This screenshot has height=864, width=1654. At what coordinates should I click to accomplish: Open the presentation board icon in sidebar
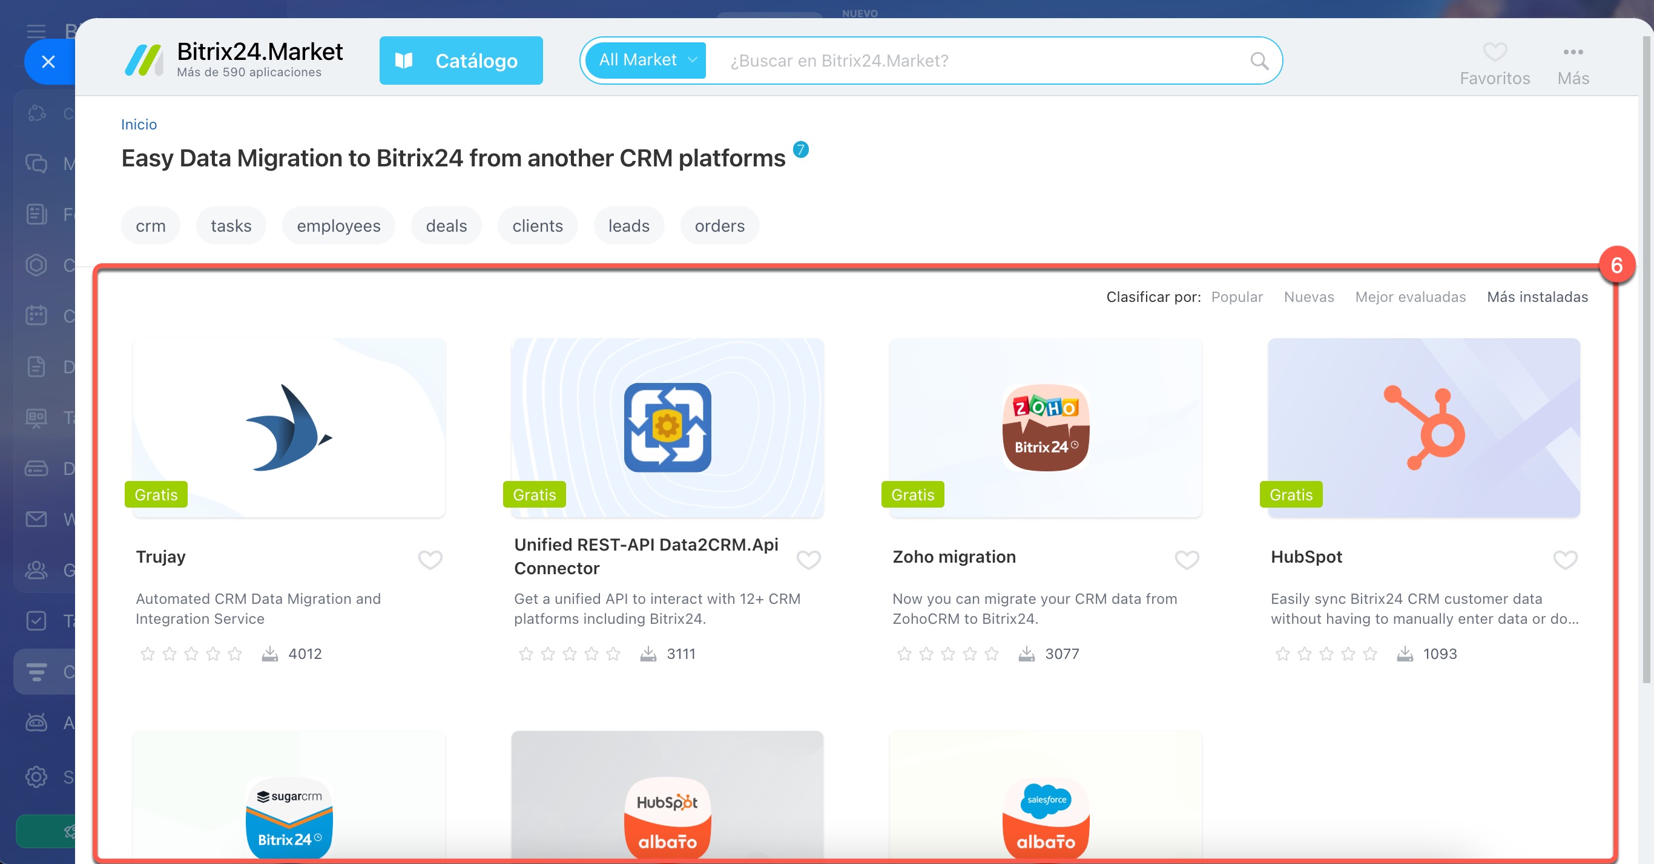point(36,418)
